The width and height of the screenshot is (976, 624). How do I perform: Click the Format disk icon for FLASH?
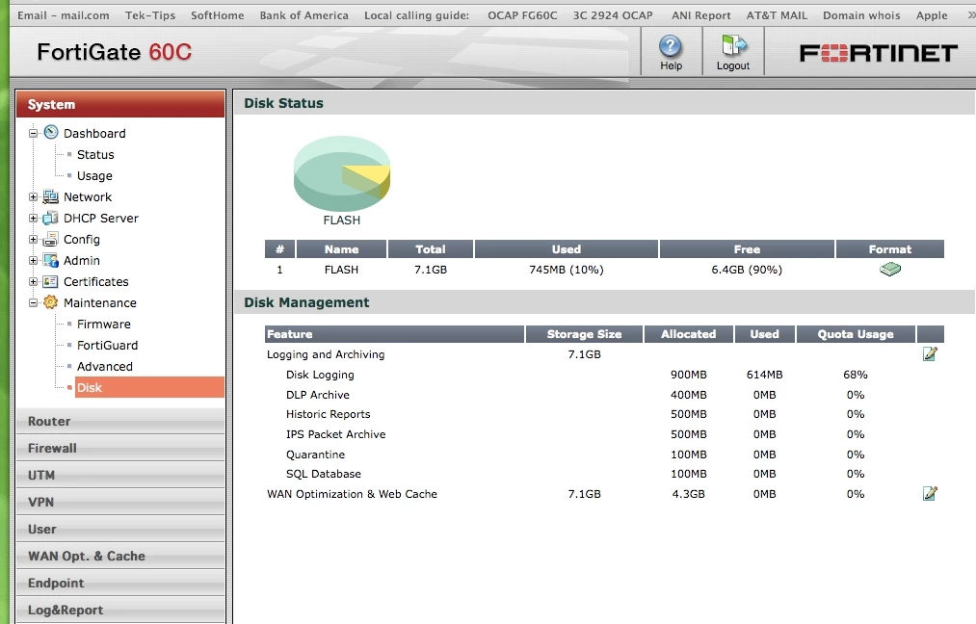point(889,270)
